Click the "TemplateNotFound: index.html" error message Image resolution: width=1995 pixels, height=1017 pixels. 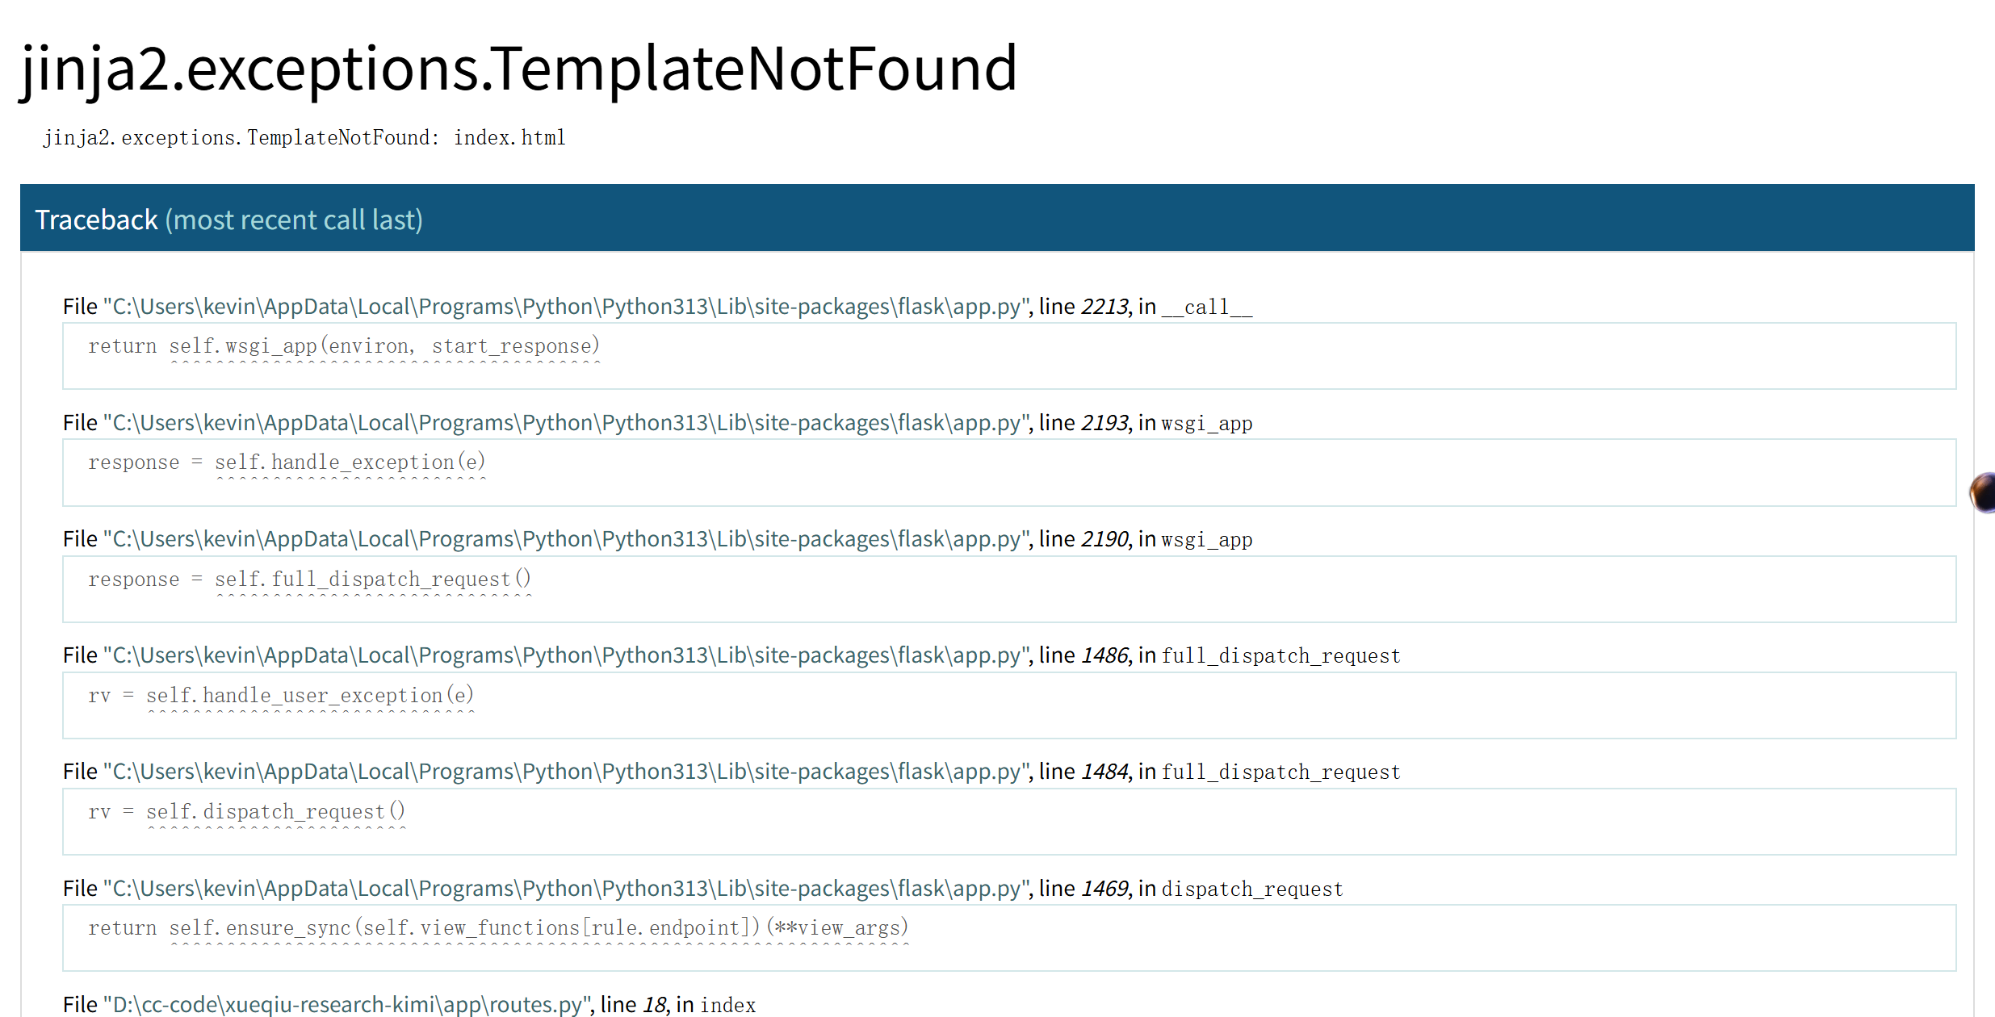[x=304, y=138]
